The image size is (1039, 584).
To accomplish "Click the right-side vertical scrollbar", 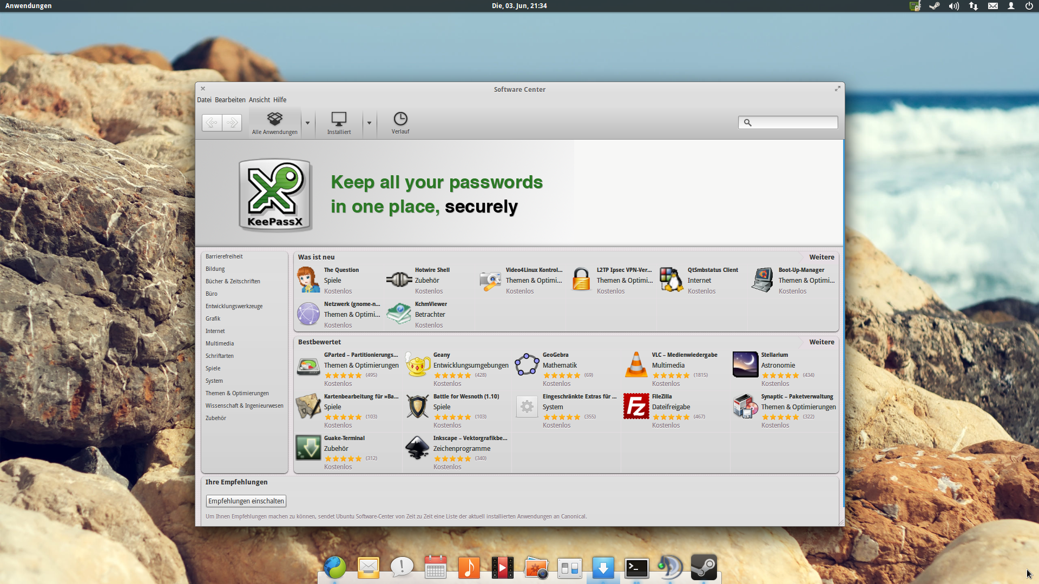I will [843, 323].
